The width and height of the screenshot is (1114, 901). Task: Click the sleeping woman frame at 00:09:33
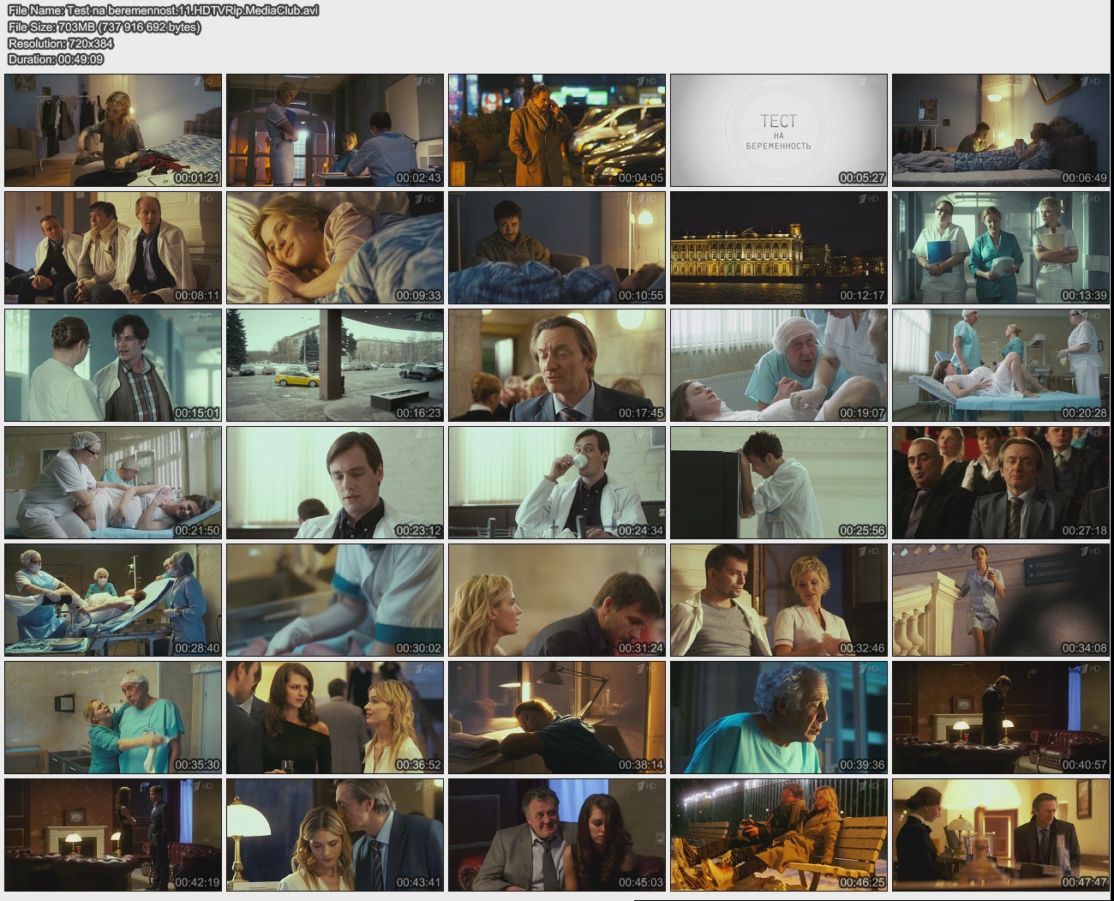pyautogui.click(x=335, y=248)
